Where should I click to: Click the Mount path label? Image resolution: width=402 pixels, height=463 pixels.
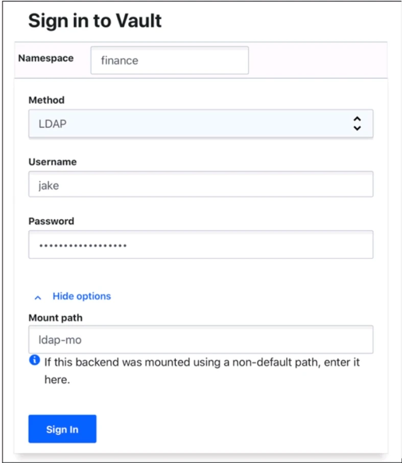coord(55,318)
